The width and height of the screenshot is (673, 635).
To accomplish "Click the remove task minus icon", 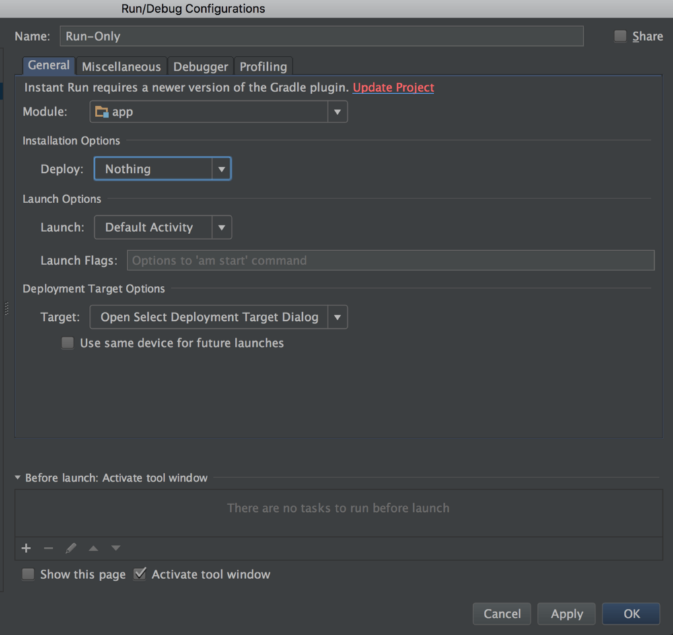I will [x=48, y=548].
